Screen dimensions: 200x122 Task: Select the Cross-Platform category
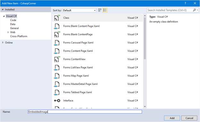pyautogui.click(x=19, y=36)
